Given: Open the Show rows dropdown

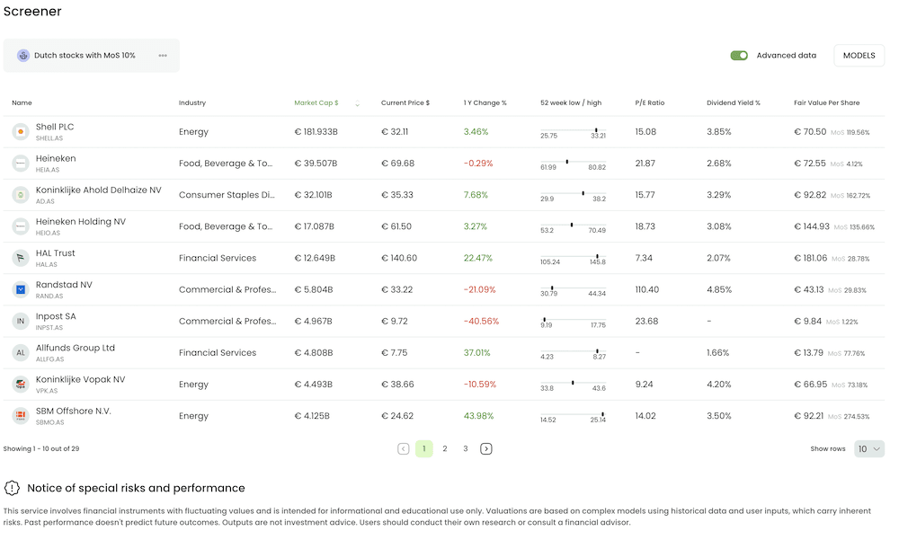Looking at the screenshot, I should (867, 448).
